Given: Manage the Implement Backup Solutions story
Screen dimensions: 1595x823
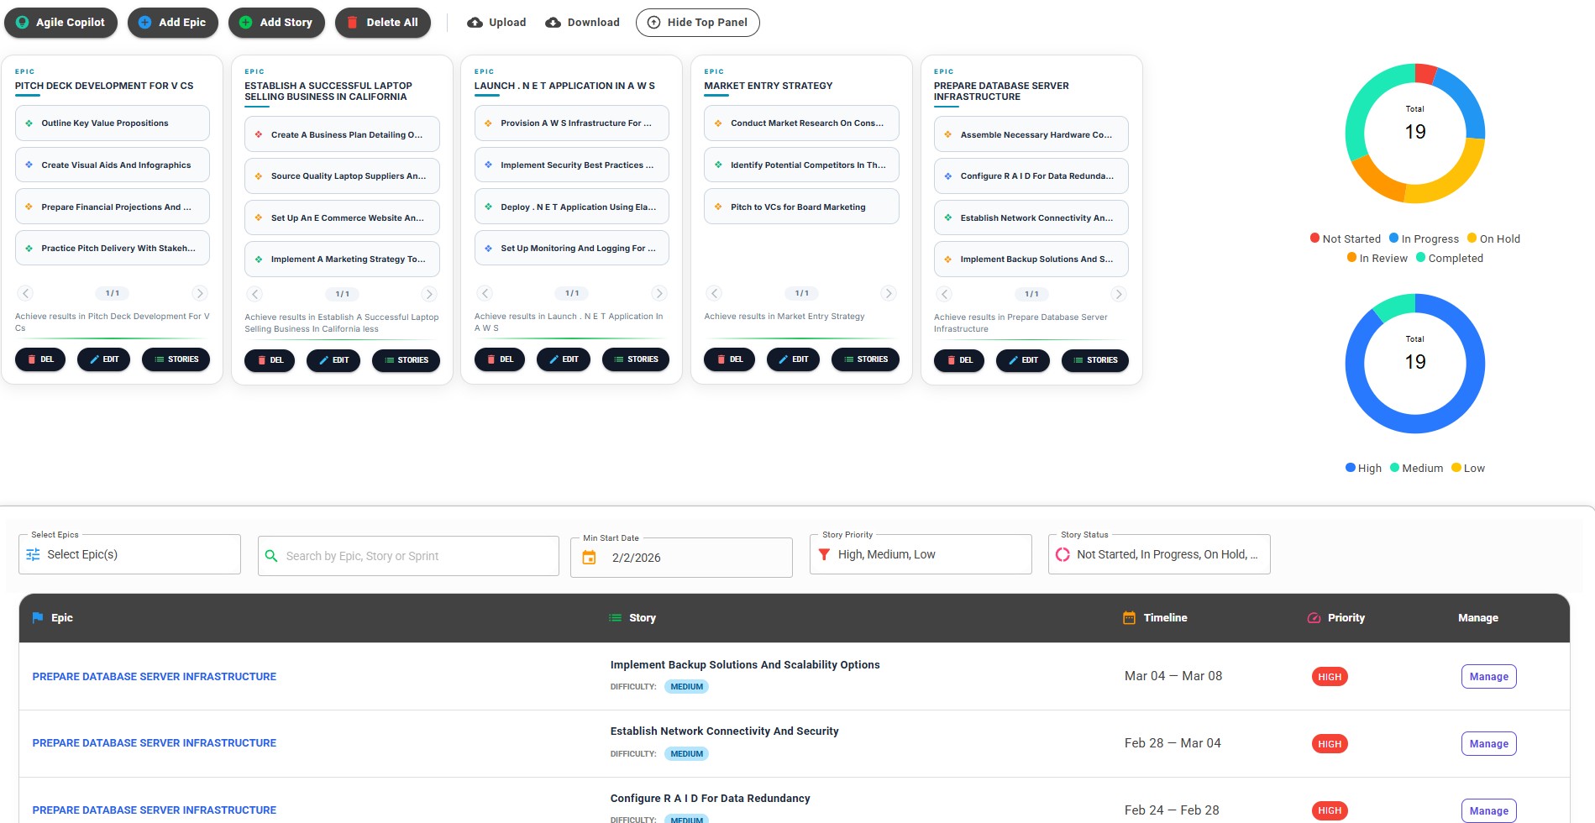Looking at the screenshot, I should 1487,676.
